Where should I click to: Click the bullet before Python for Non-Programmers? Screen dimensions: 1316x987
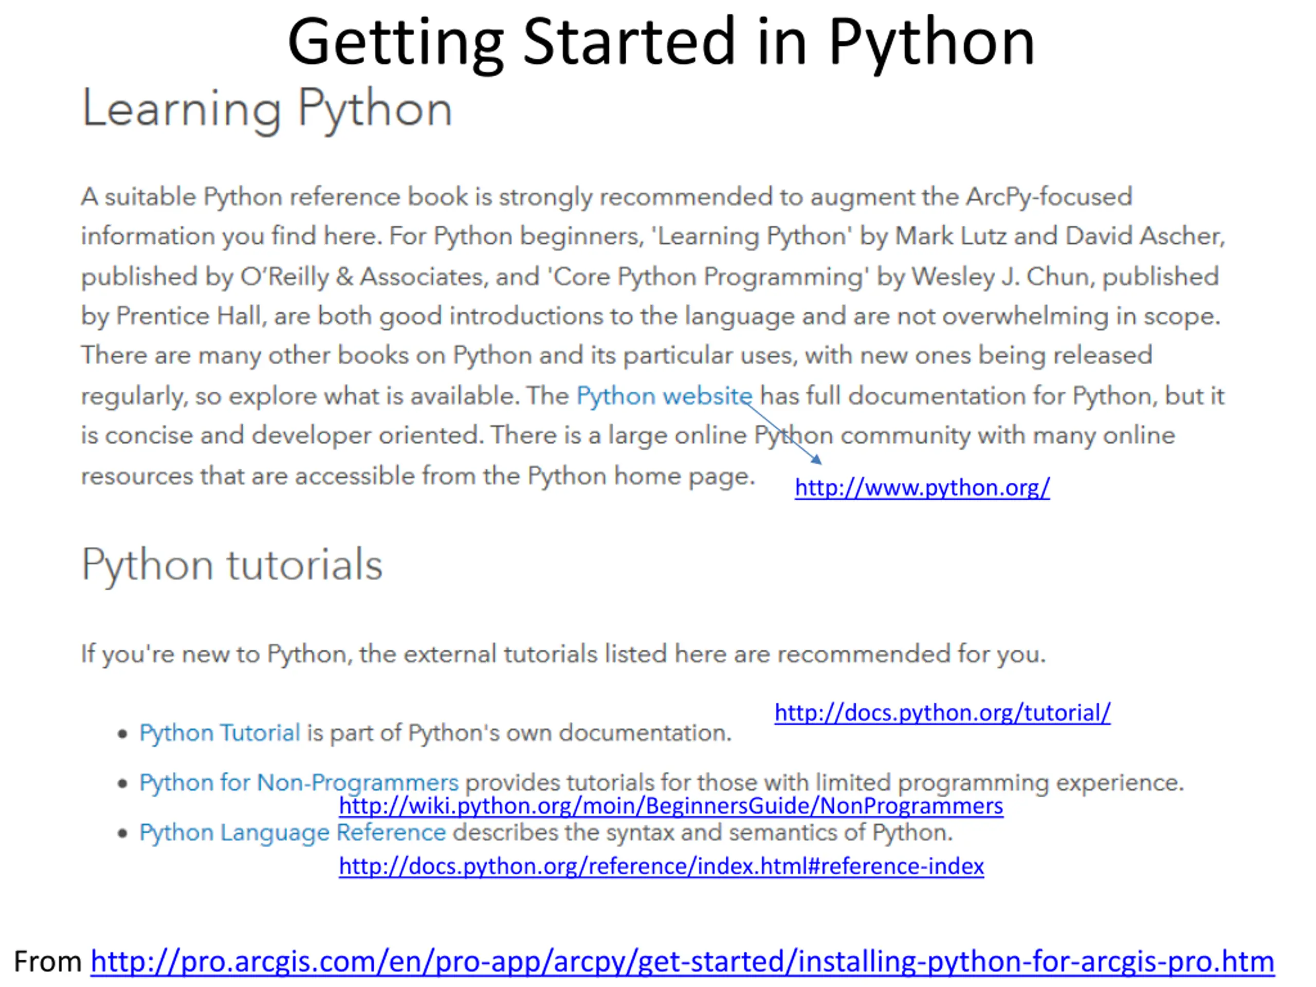tap(122, 783)
